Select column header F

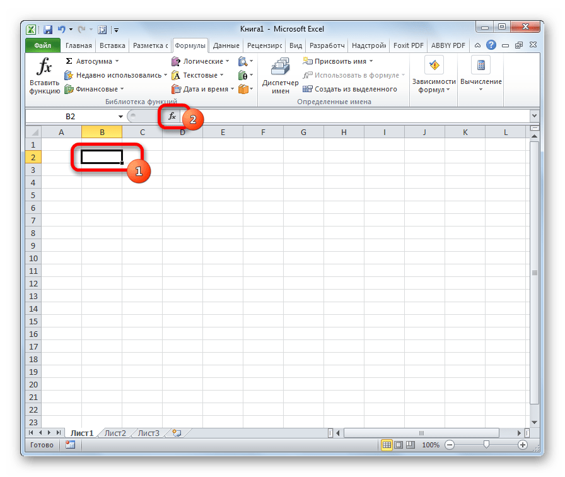[263, 132]
